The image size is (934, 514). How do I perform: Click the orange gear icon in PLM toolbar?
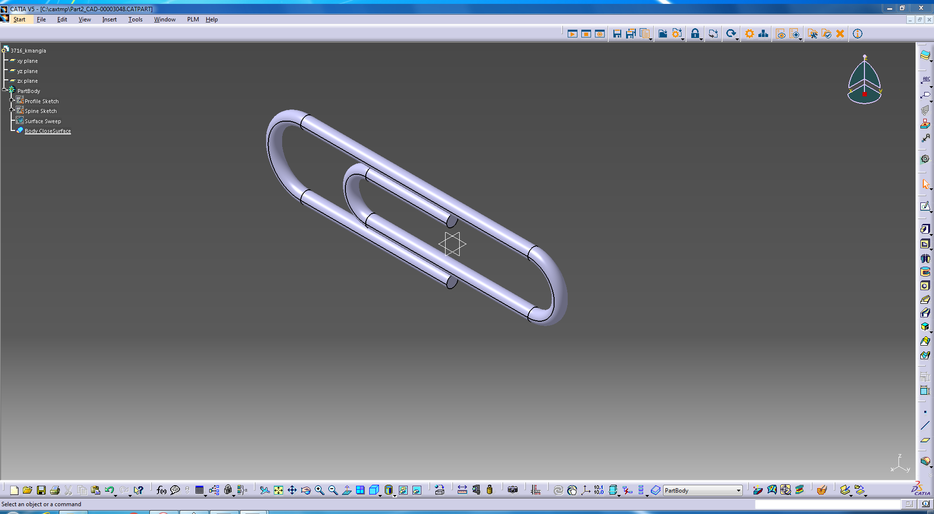click(749, 34)
